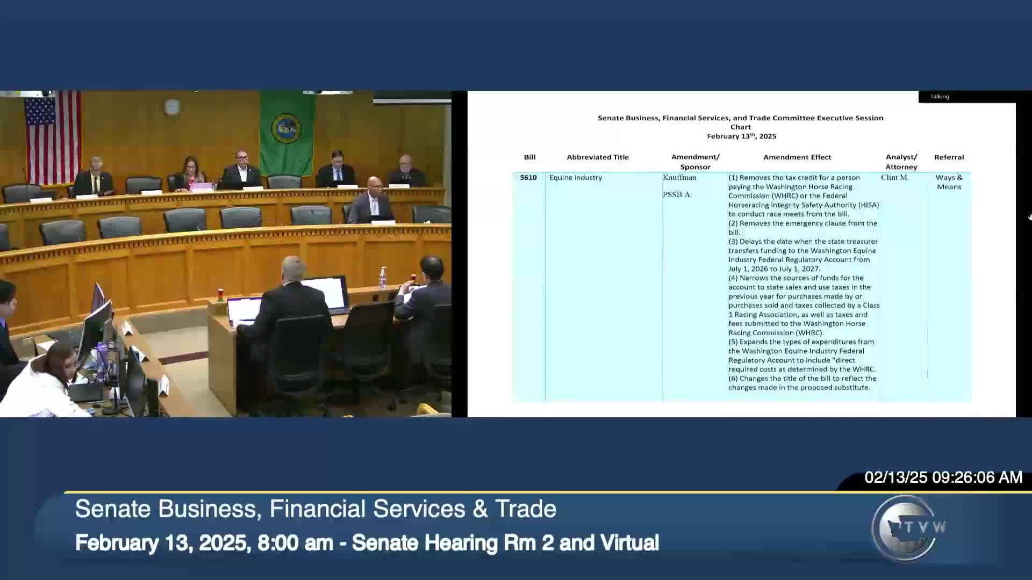Select the Bill column header
Image resolution: width=1032 pixels, height=580 pixels.
click(x=529, y=157)
